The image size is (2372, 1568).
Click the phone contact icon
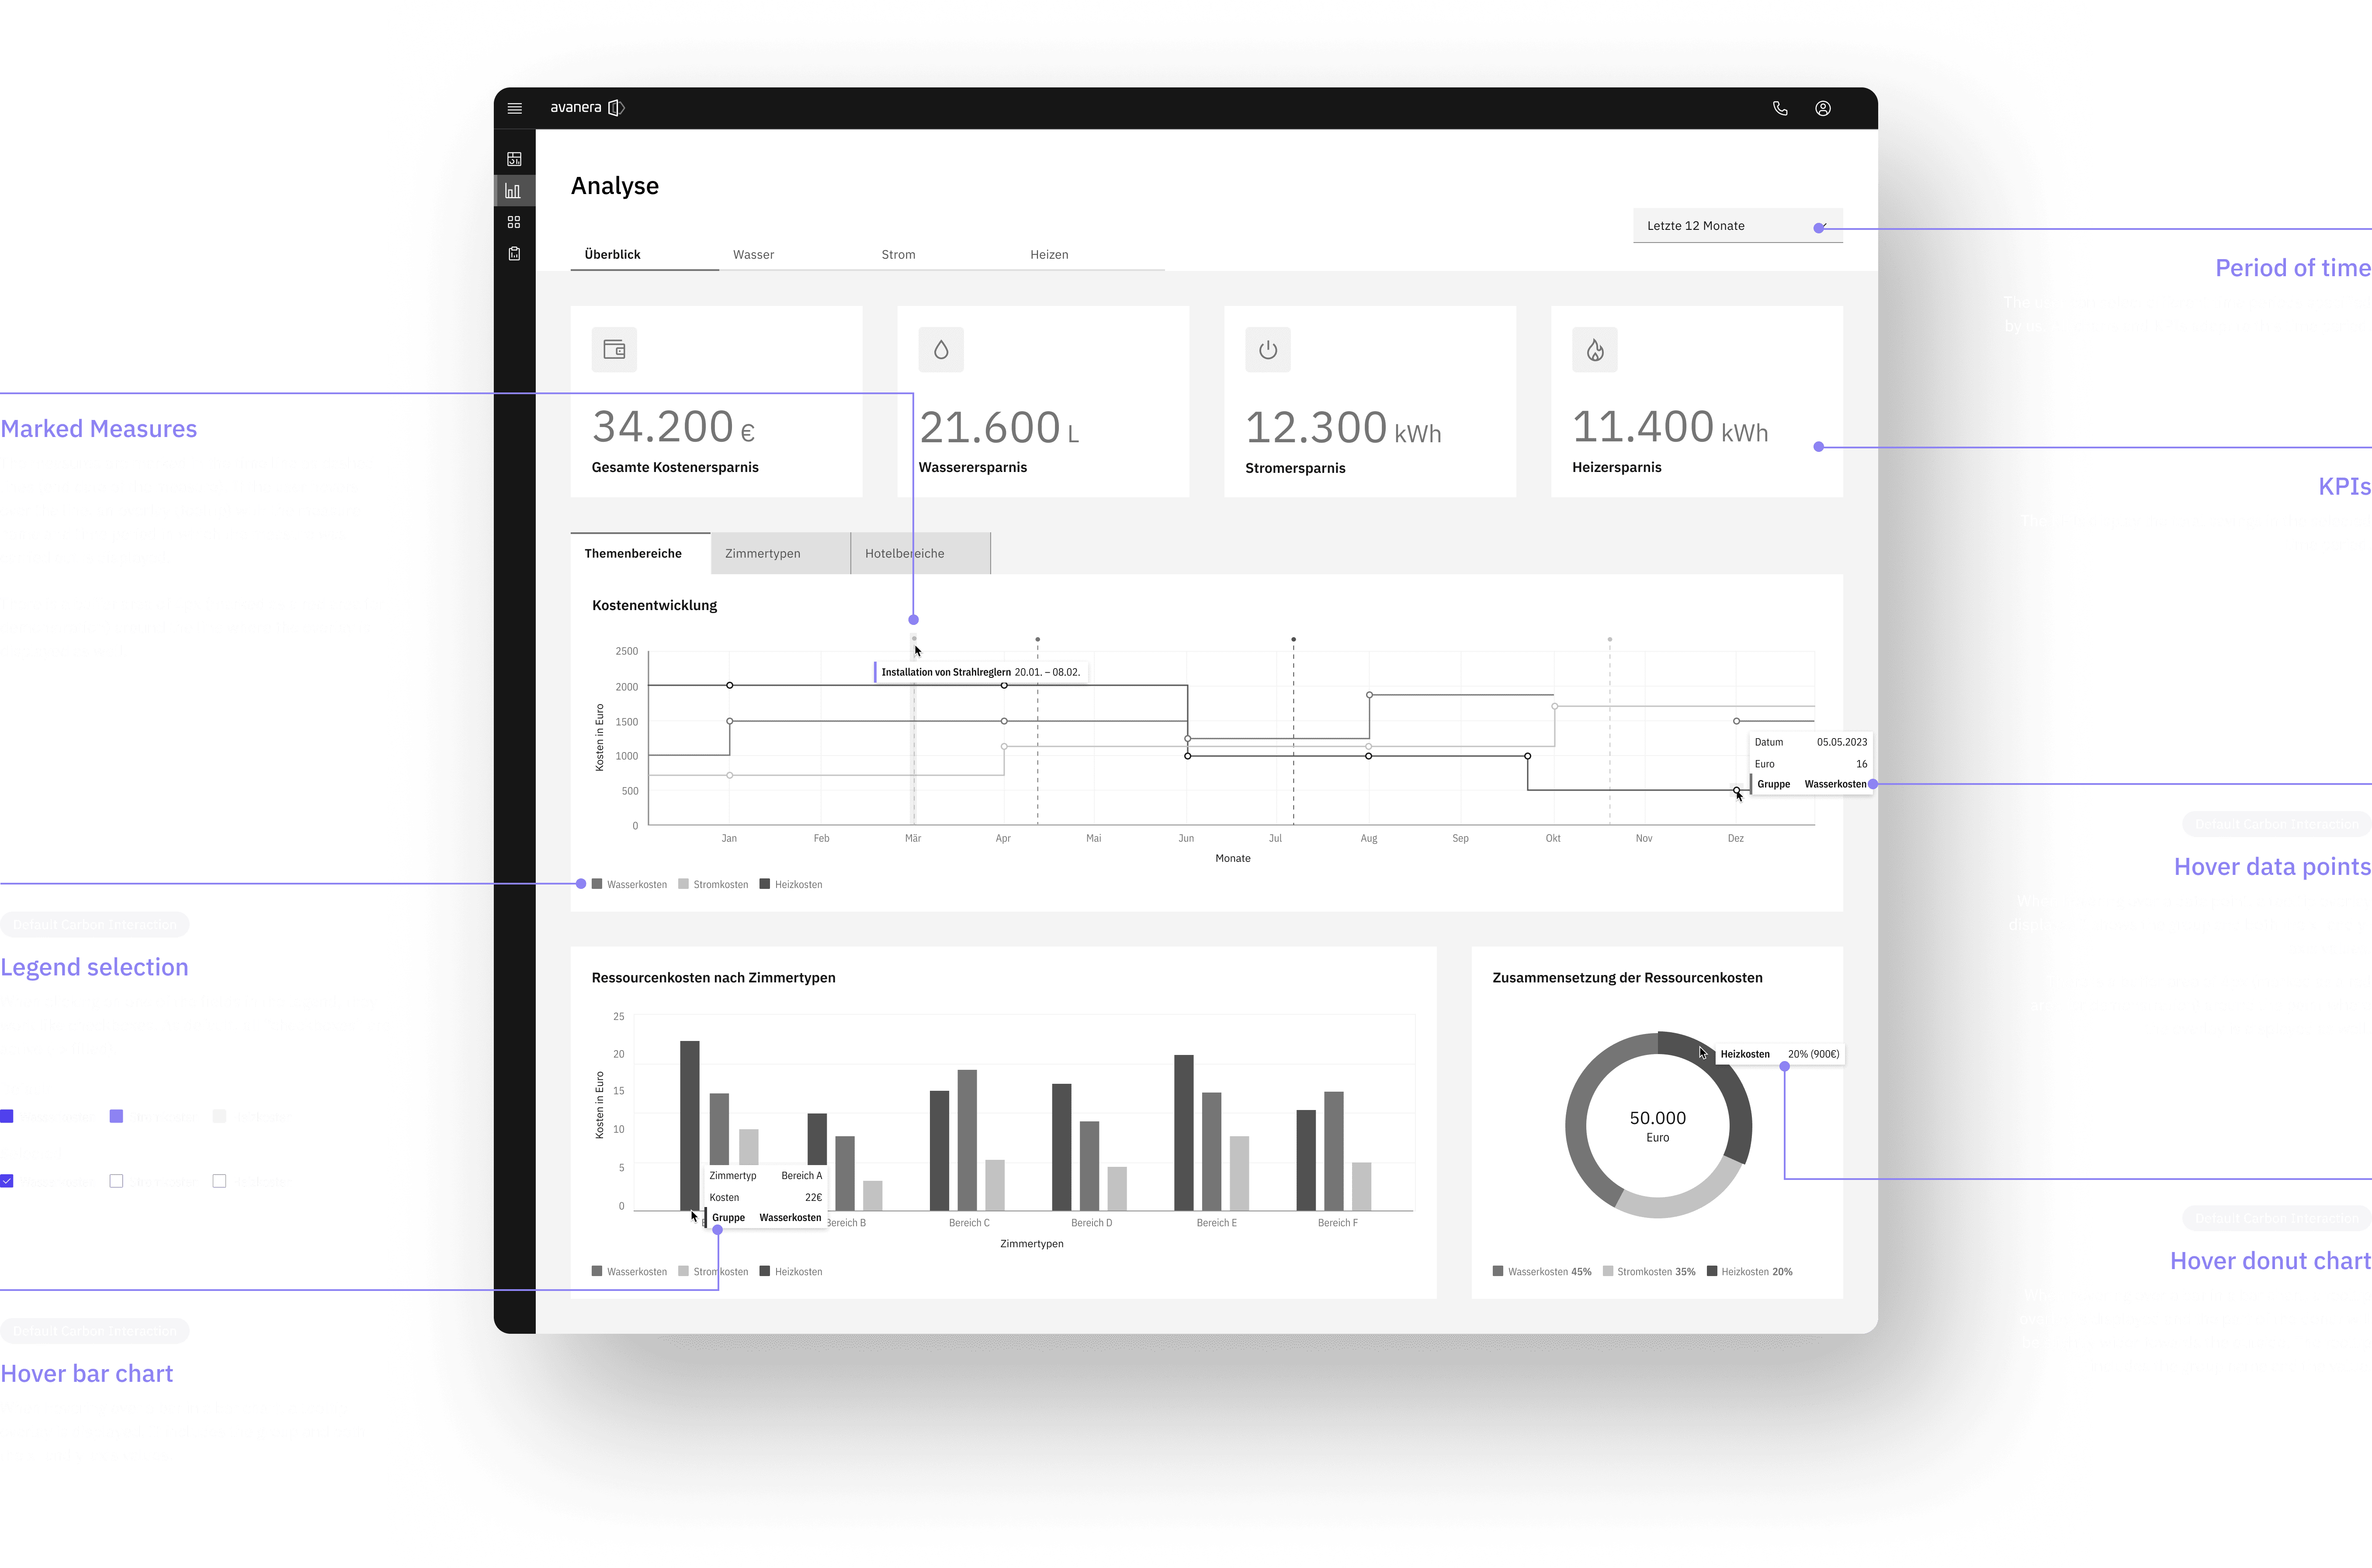1780,108
